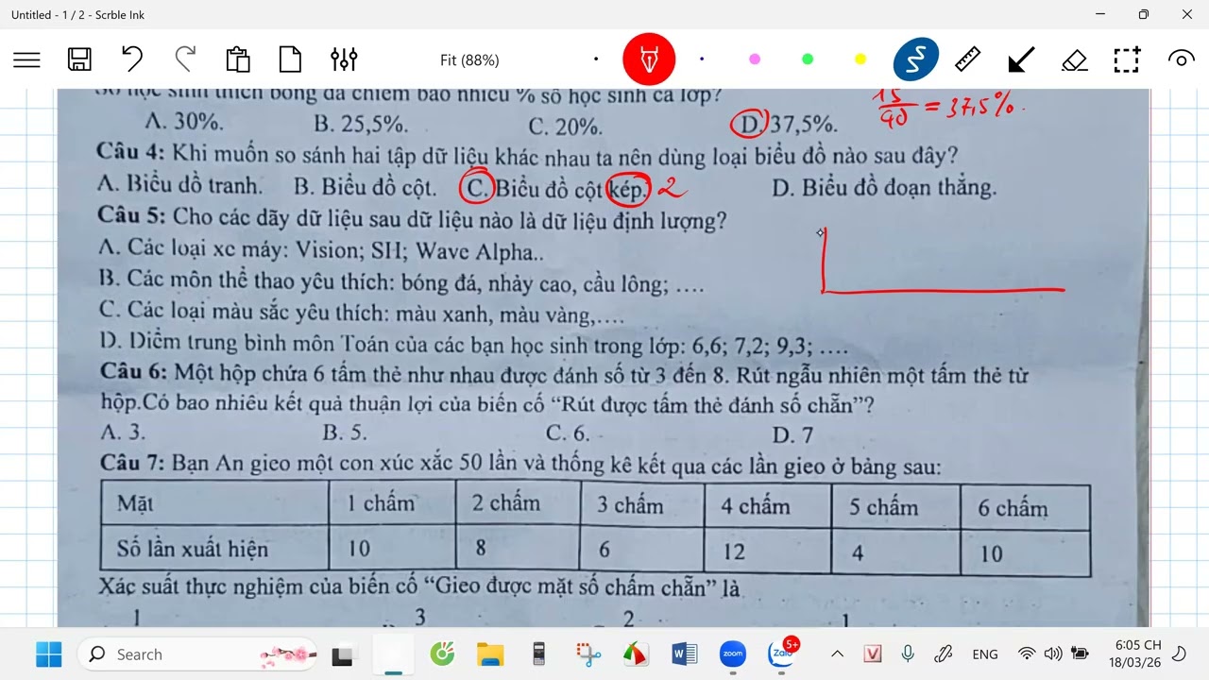Open the calculator app taskbar icon
The width and height of the screenshot is (1209, 680).
pyautogui.click(x=539, y=654)
